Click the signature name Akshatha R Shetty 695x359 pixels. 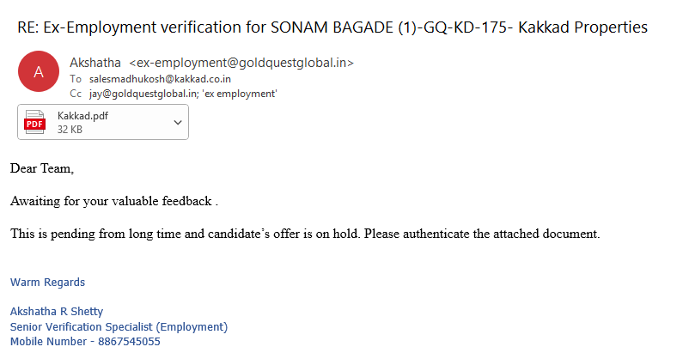[57, 312]
